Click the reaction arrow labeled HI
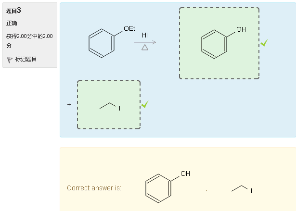296x211 pixels. [x=145, y=42]
